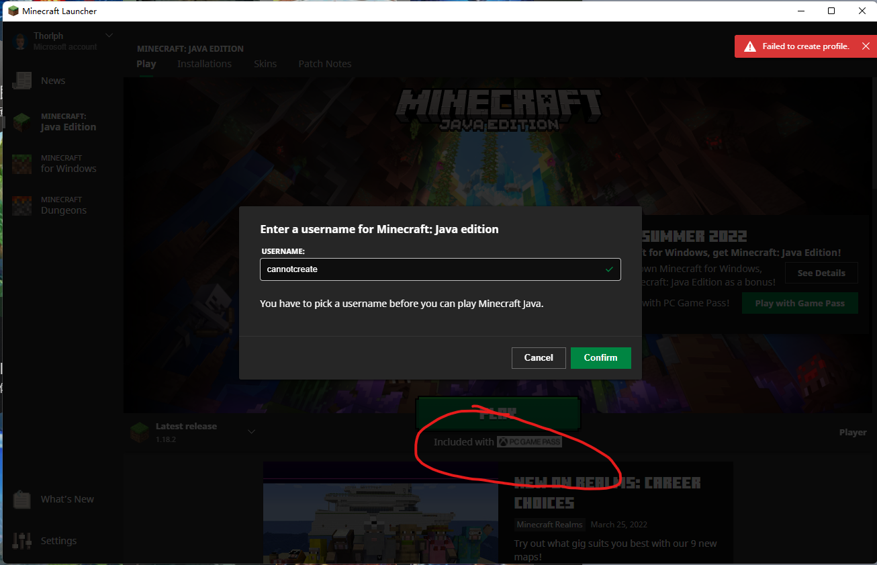Click the PC Game Pass badge

pyautogui.click(x=529, y=442)
